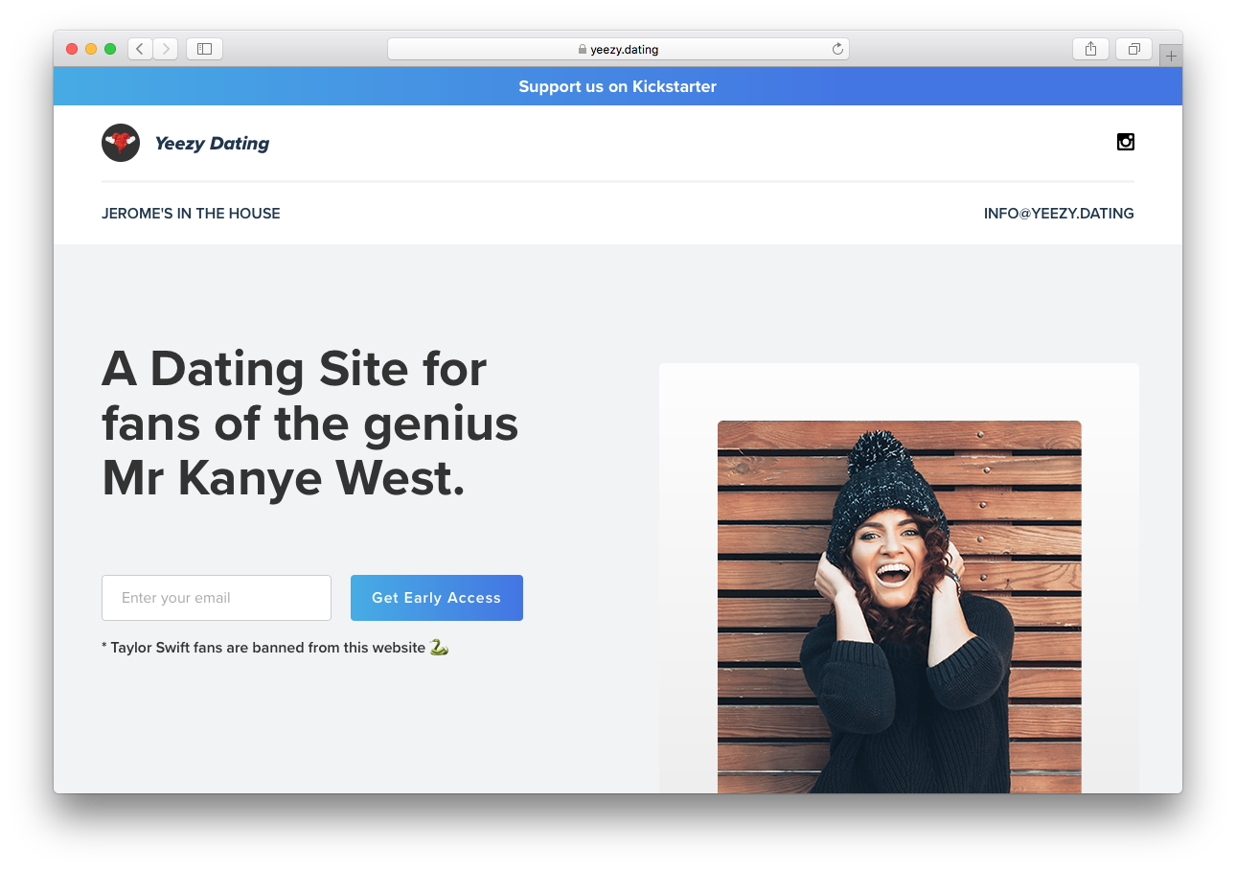
Task: Toggle the Safari sidebar button
Action: point(204,49)
